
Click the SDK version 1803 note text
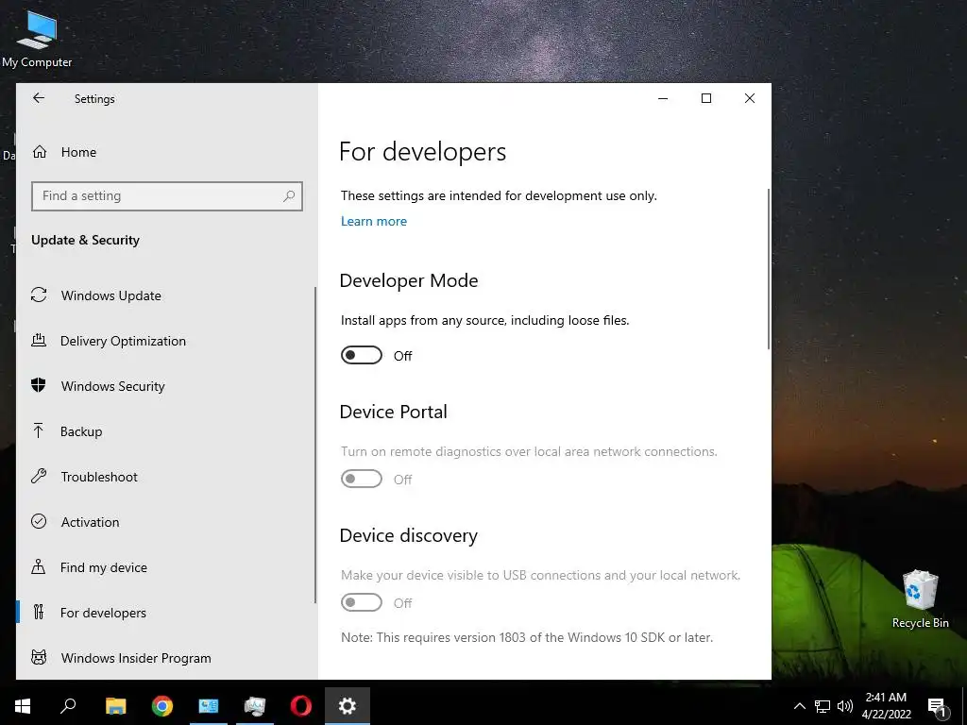click(x=527, y=637)
